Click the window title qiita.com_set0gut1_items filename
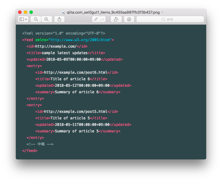 (x=113, y=12)
